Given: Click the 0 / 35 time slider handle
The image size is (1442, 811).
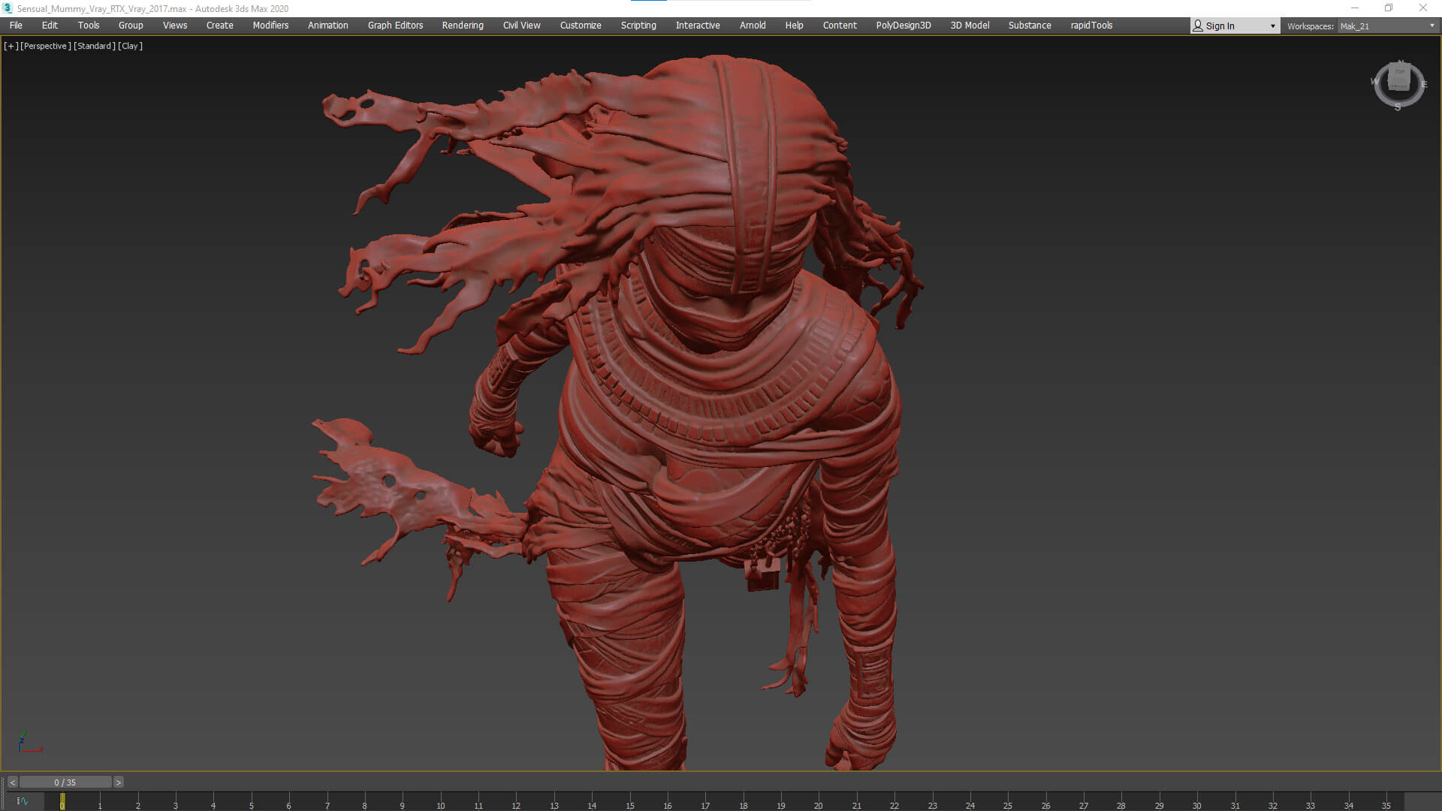Looking at the screenshot, I should 65,782.
